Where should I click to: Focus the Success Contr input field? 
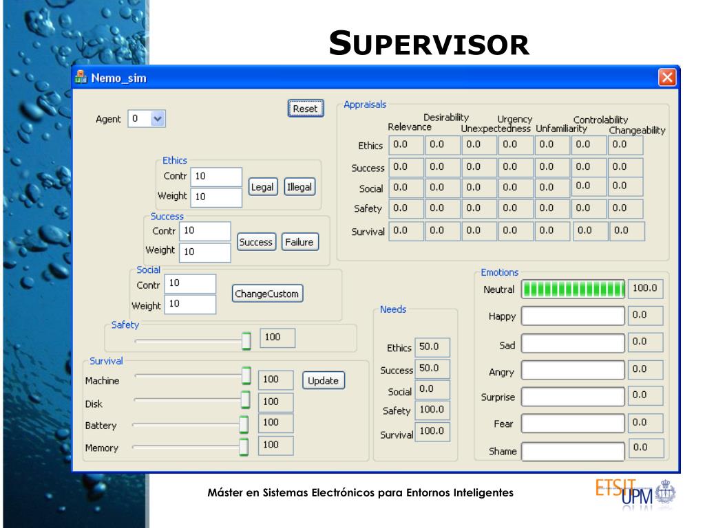point(205,231)
